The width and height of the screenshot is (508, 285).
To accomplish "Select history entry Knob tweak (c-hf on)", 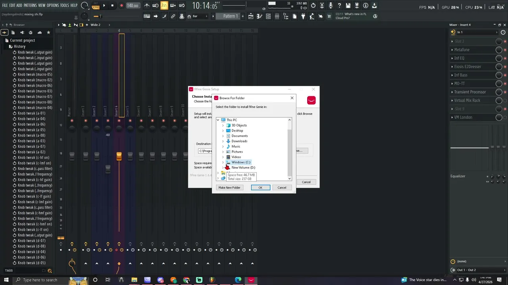I will click(33, 158).
